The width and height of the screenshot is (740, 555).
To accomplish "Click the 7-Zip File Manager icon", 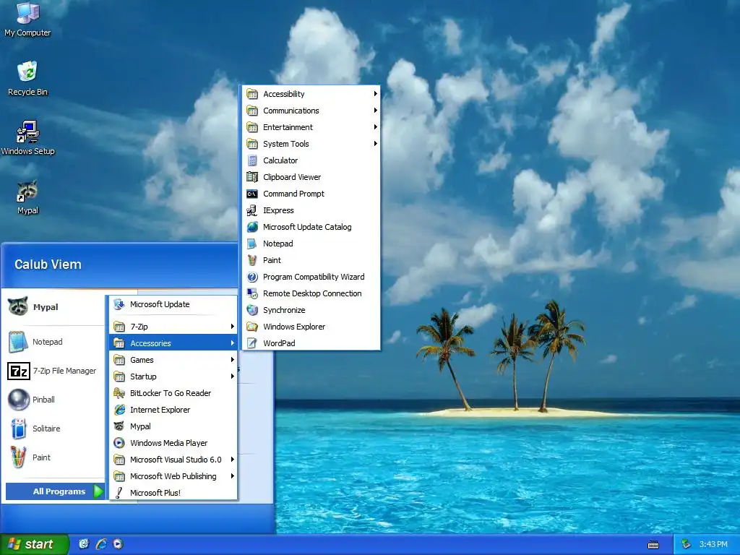I will click(x=18, y=371).
